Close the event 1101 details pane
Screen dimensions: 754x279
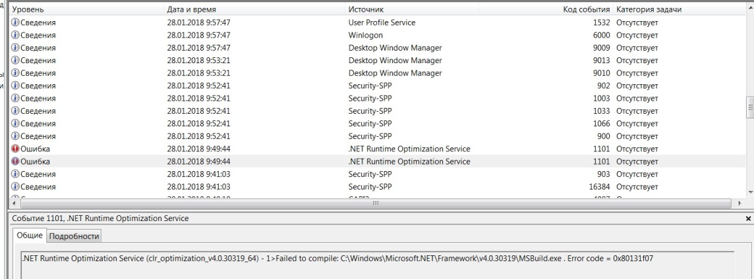click(x=747, y=218)
